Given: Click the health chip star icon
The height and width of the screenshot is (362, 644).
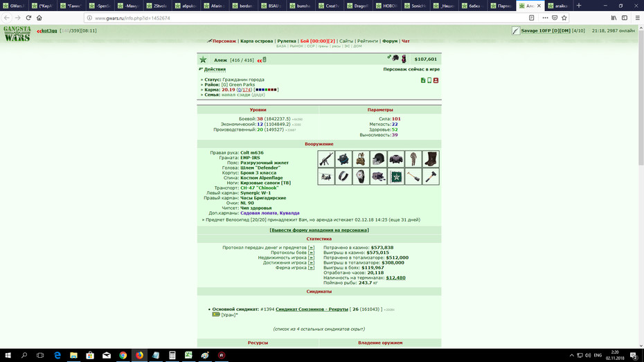Looking at the screenshot, I should click(x=396, y=177).
